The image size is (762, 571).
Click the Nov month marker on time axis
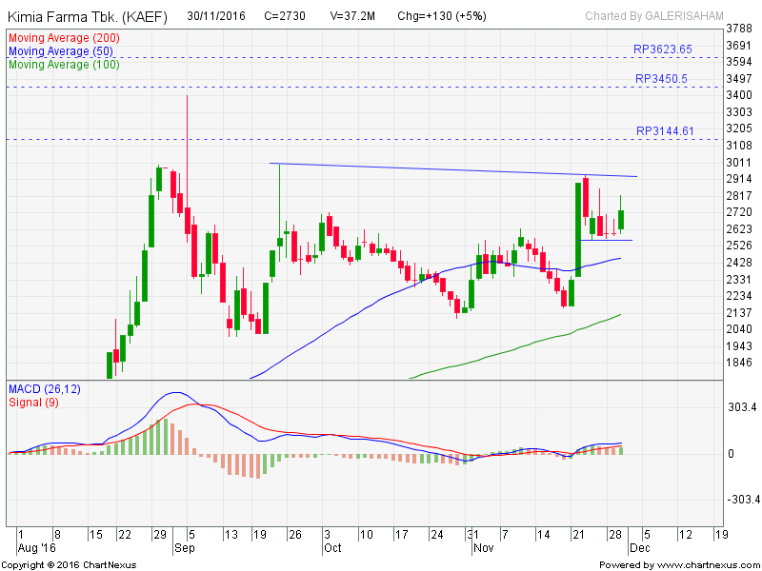click(483, 549)
